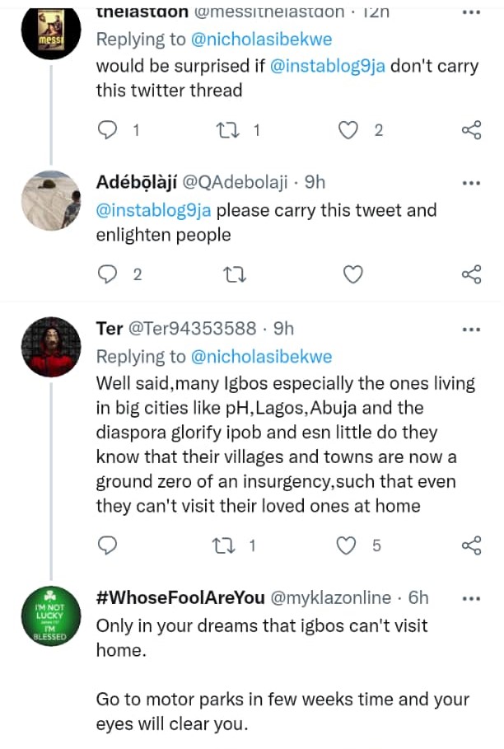This screenshot has height=749, width=504.
Task: Share Ter's tweet
Action: [x=471, y=545]
